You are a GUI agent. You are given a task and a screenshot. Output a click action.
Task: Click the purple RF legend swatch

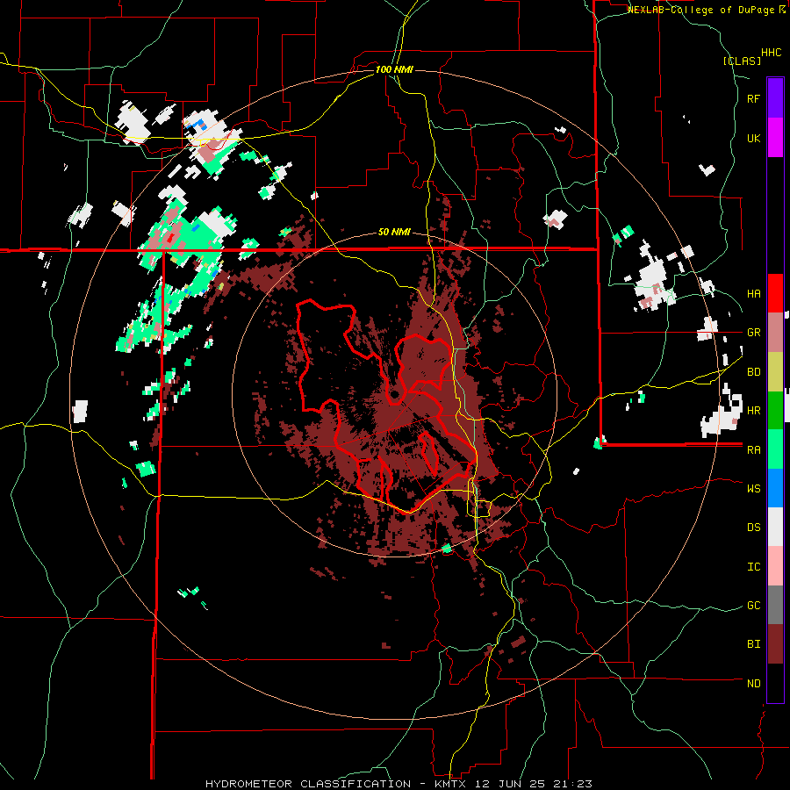775,98
